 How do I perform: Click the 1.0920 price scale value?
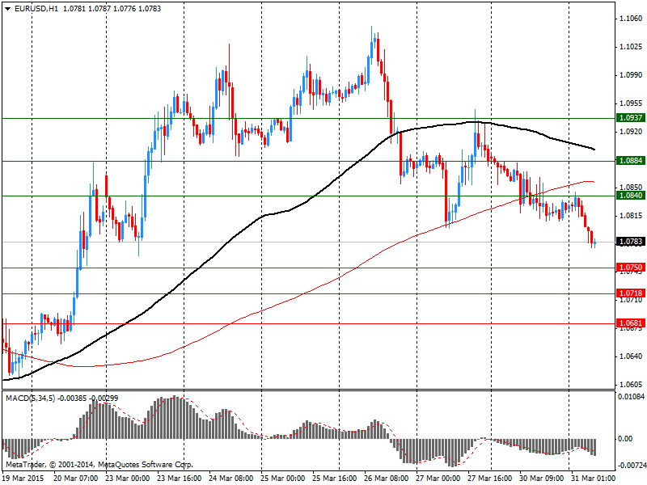[631, 131]
